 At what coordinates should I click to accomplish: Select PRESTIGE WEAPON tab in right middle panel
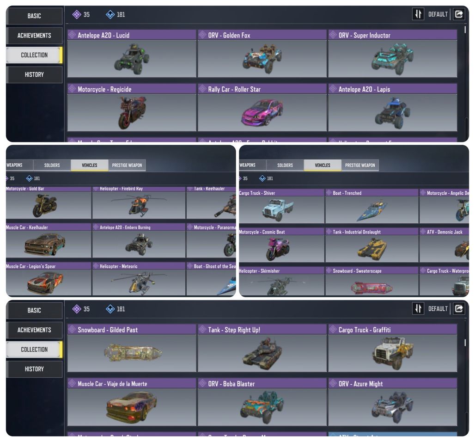(360, 165)
